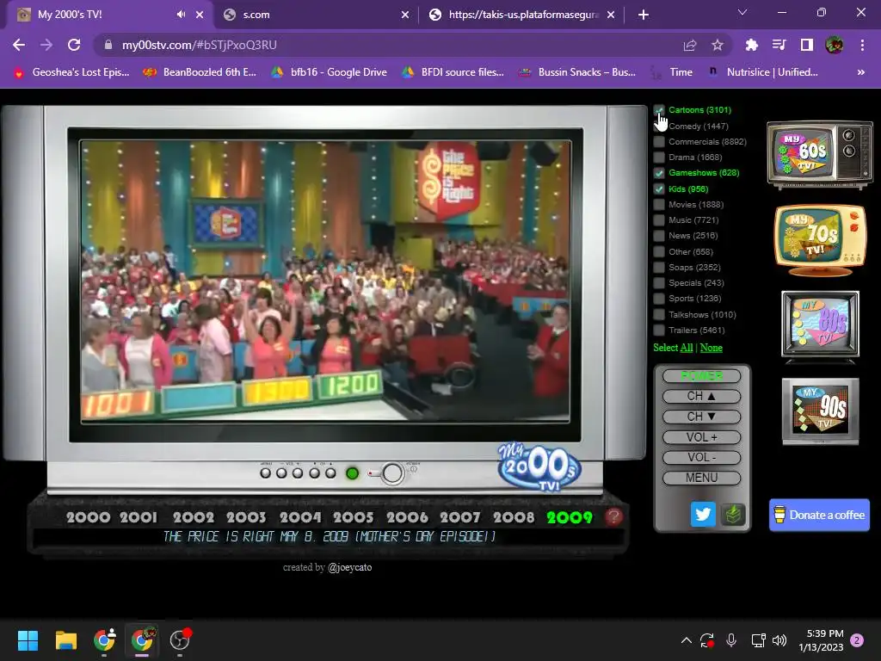Turn the TV's round volume knob
Image resolution: width=881 pixels, height=661 pixels.
392,474
